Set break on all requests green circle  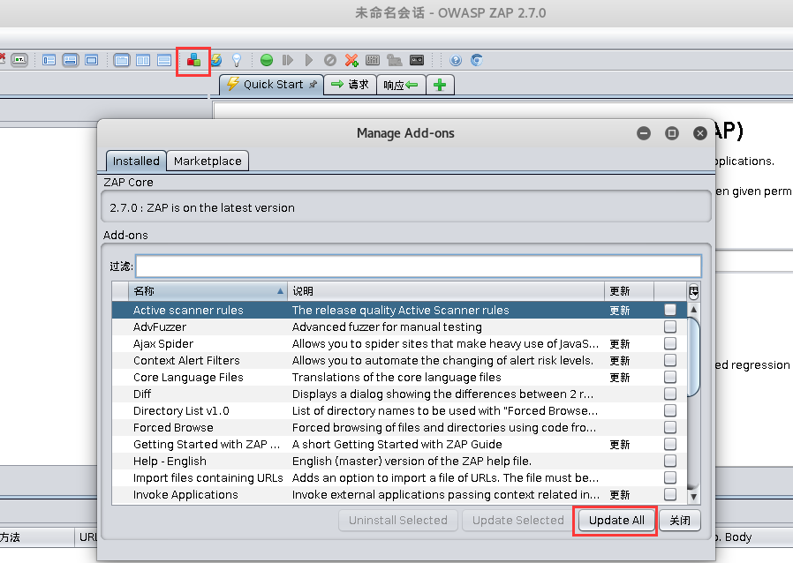[267, 60]
